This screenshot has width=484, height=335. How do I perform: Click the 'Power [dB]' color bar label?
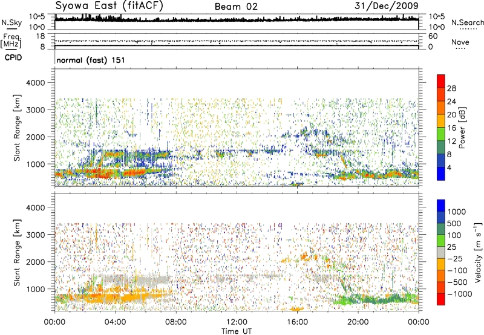pyautogui.click(x=462, y=128)
